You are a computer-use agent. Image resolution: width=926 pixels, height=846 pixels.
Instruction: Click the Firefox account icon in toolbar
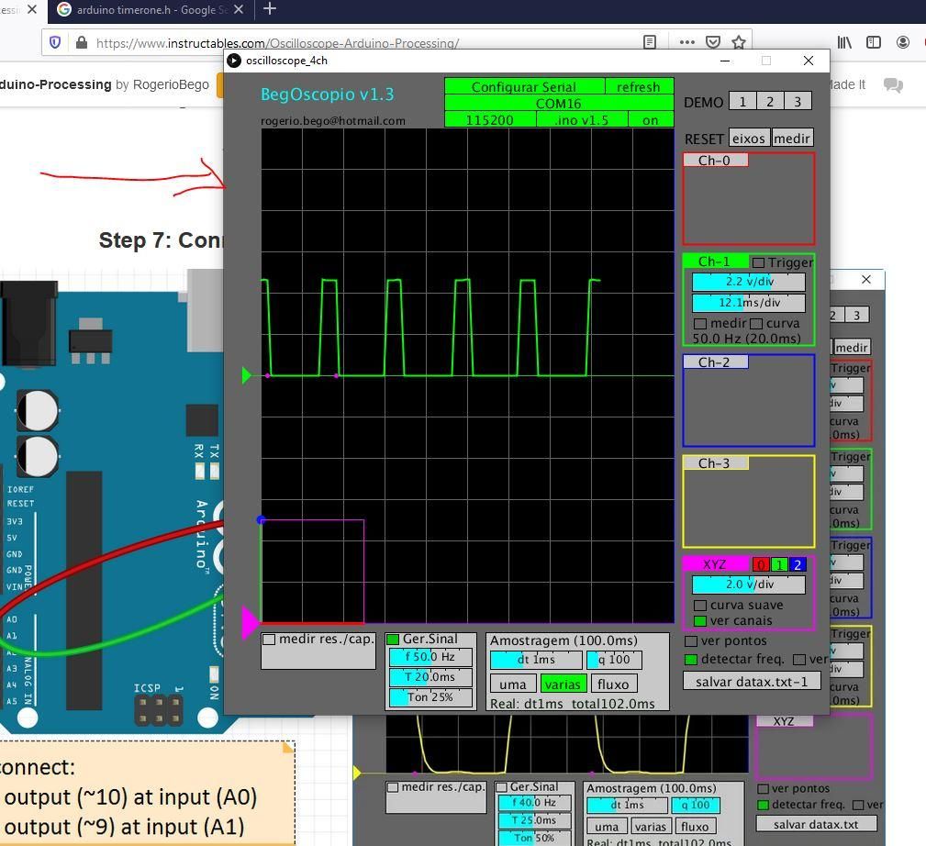[903, 42]
